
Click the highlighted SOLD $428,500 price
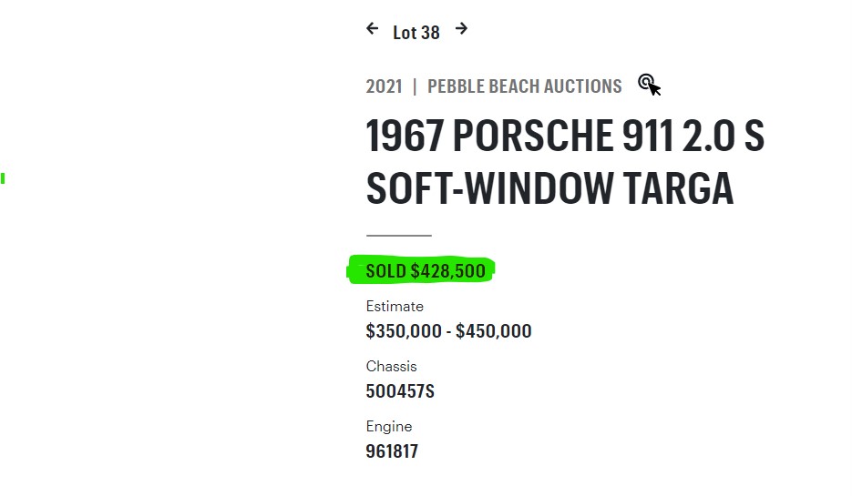tap(426, 270)
